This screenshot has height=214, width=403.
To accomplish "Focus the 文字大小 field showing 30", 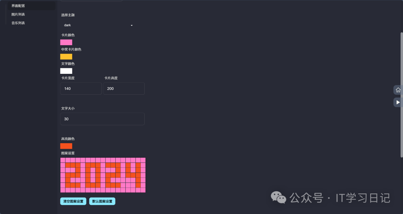I will pos(102,119).
